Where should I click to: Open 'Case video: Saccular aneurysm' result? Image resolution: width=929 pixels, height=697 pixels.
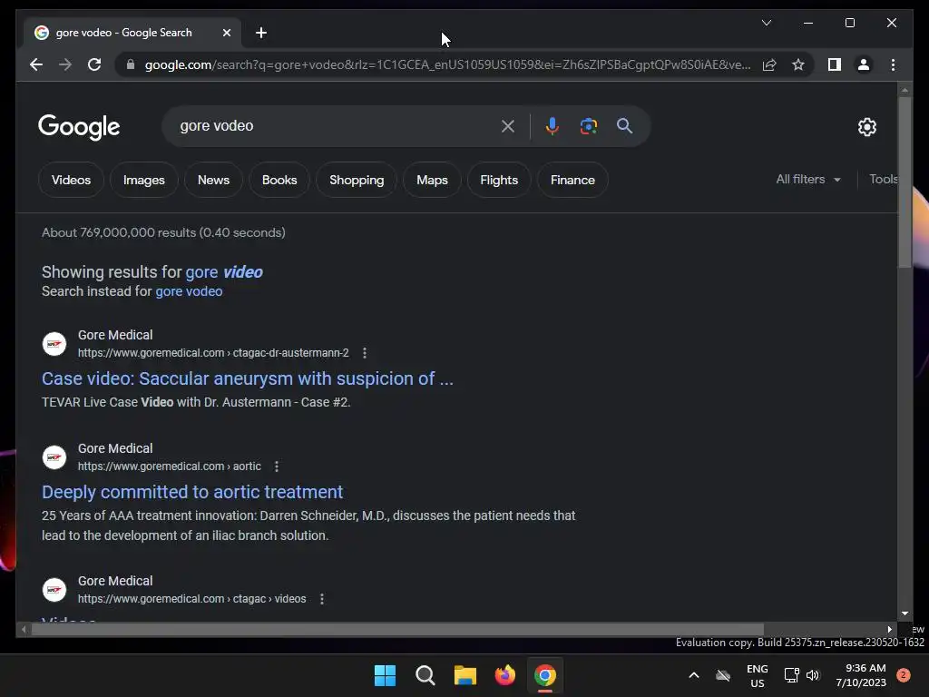pyautogui.click(x=248, y=378)
